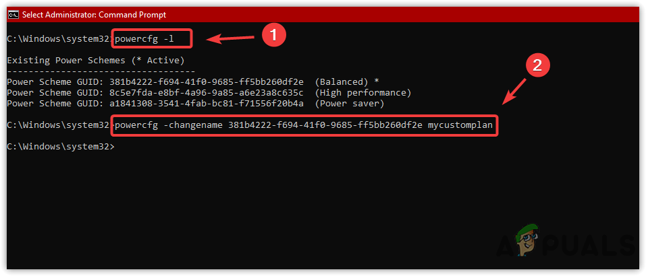This screenshot has height=276, width=646.
Task: Click the Power saver scheme GUID a1841308
Action: 205,103
